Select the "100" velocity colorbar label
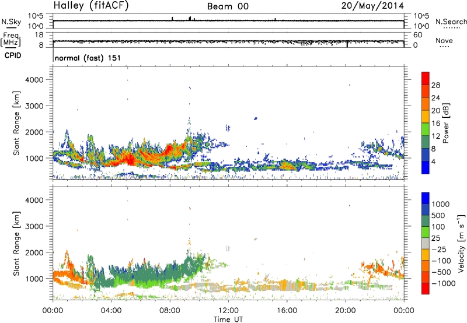467x323 pixels. tap(438, 227)
